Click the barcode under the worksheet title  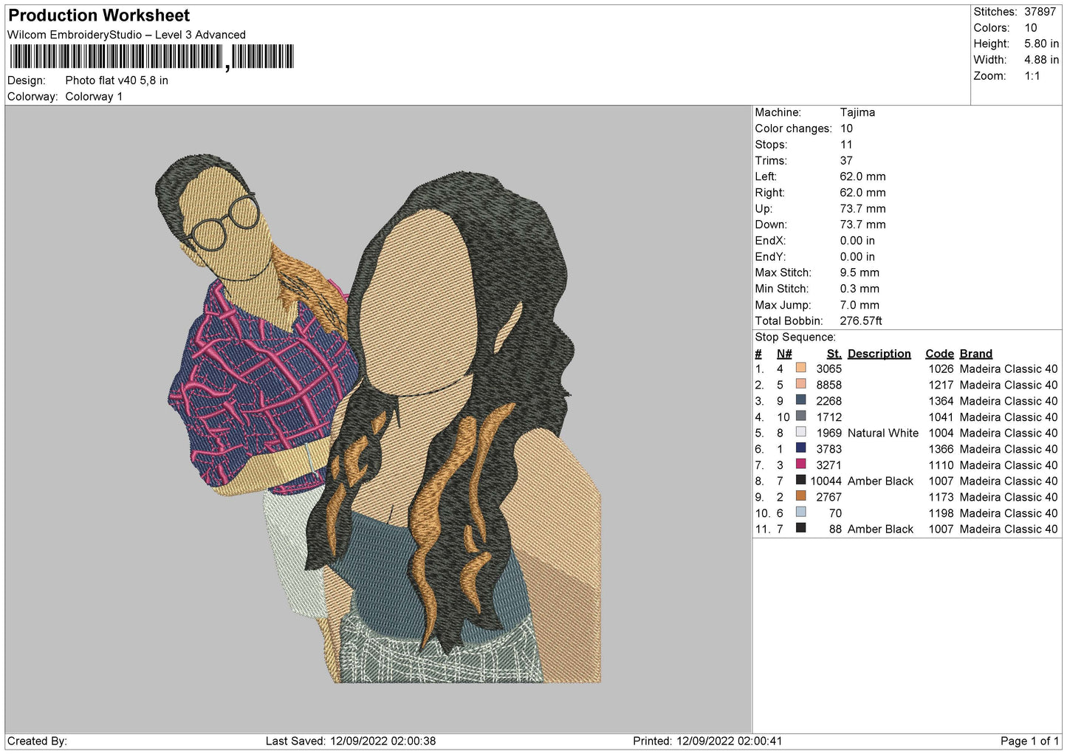pyautogui.click(x=151, y=57)
